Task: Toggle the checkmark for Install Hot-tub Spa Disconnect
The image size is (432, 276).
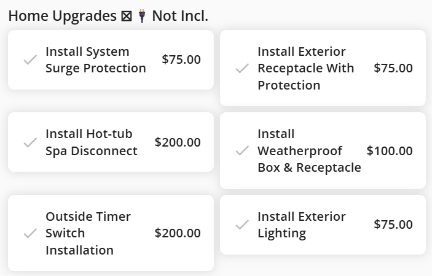Action: tap(29, 142)
